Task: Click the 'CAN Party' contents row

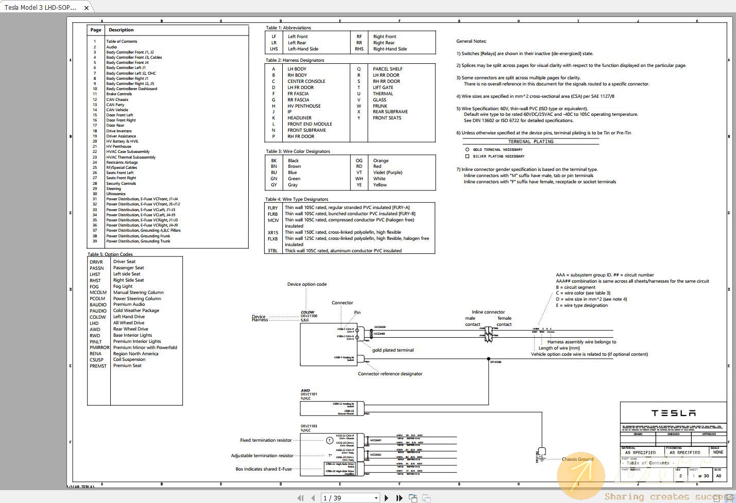Action: click(115, 105)
